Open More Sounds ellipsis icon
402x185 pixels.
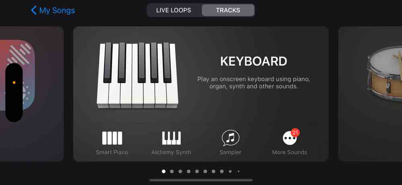(x=290, y=138)
